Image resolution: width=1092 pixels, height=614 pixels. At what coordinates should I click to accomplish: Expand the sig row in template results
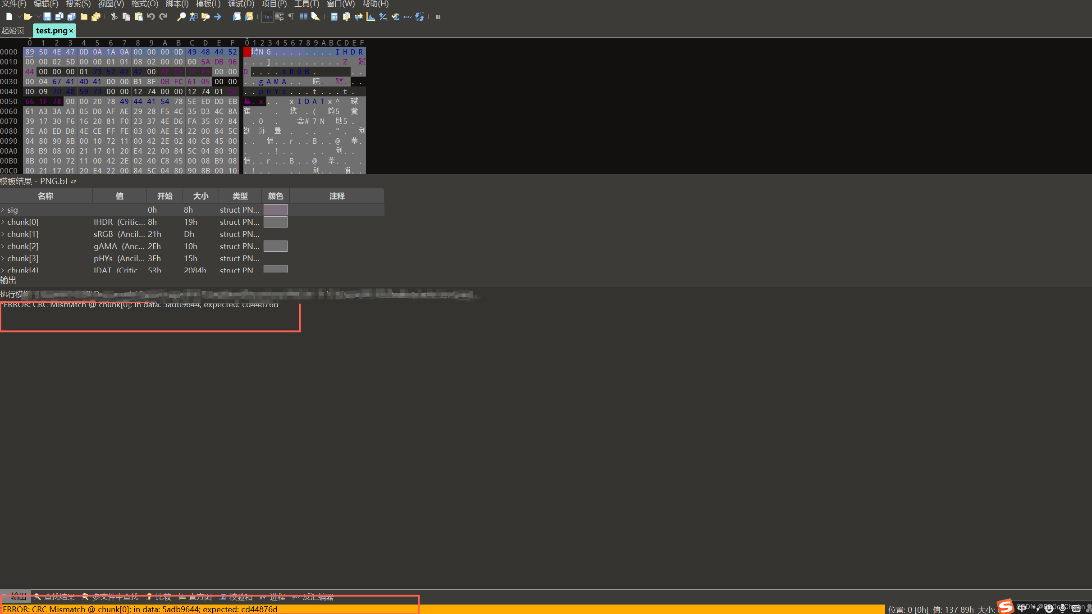point(3,210)
